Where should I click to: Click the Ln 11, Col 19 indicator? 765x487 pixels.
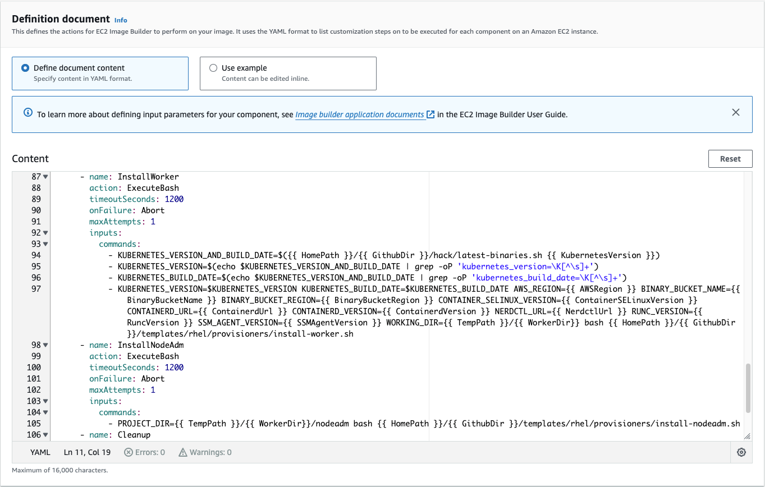87,452
